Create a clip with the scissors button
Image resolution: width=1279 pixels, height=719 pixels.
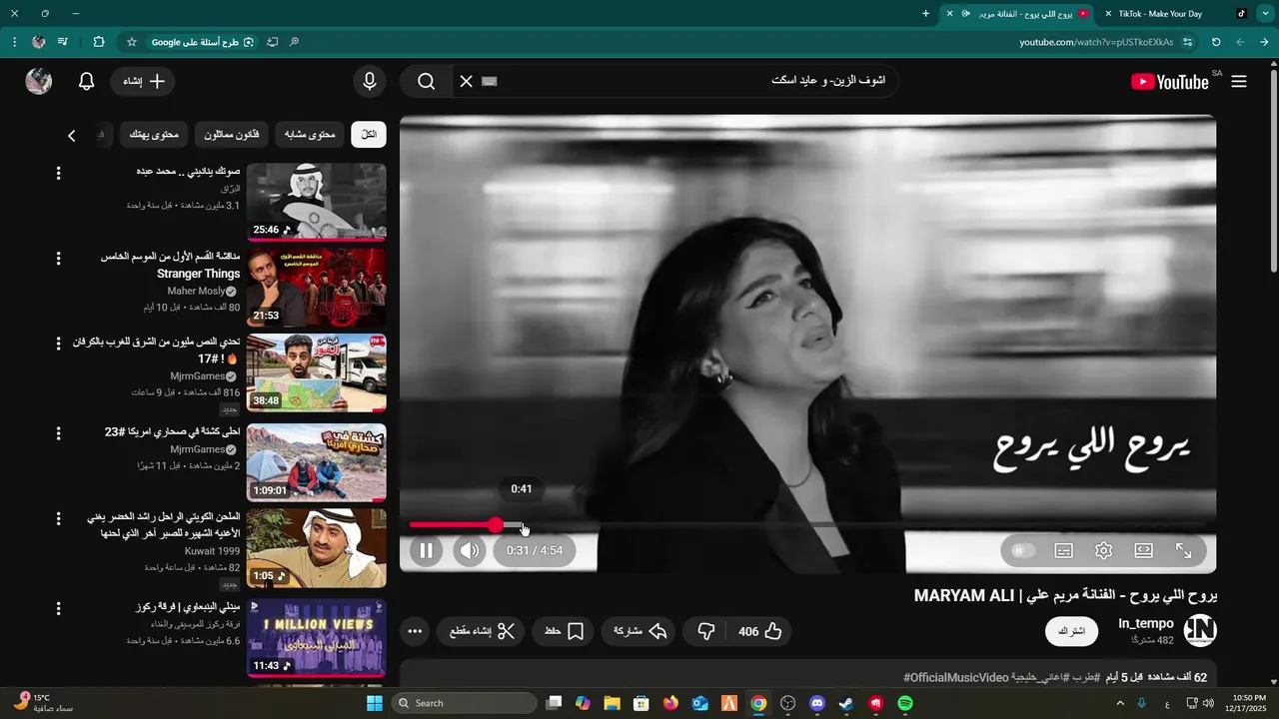[481, 631]
